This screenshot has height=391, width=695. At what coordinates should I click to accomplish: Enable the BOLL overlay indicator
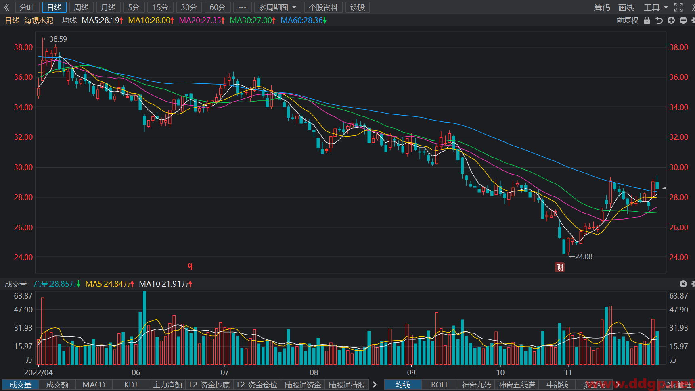[440, 385]
